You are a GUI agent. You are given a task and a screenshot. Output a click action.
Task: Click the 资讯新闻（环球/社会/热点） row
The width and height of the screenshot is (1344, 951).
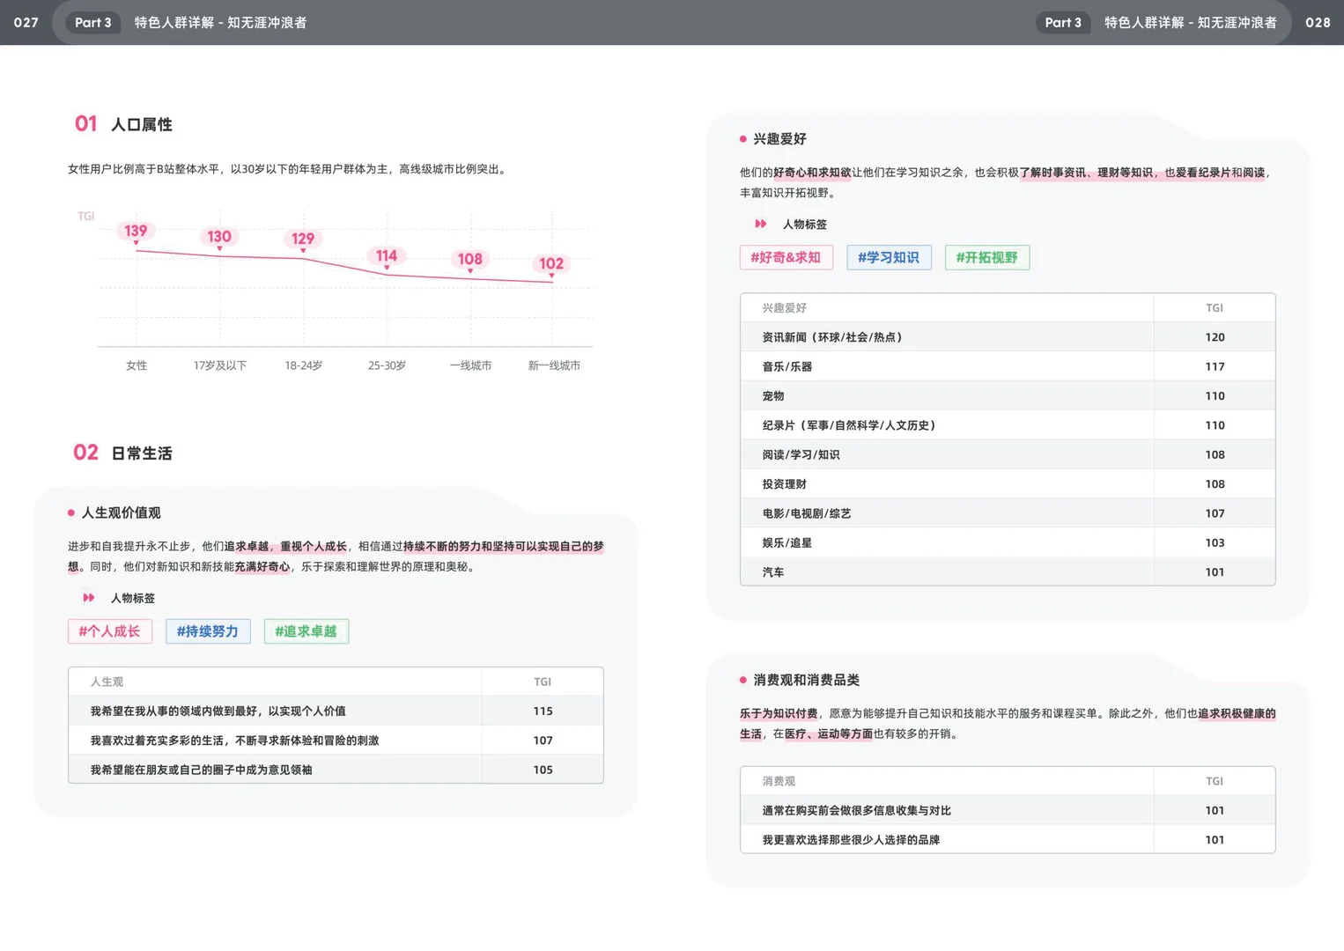(1008, 337)
